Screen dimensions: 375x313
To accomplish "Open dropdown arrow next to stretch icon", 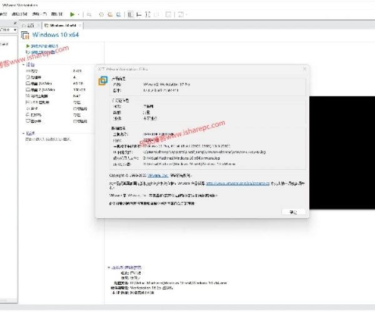I will point(186,14).
